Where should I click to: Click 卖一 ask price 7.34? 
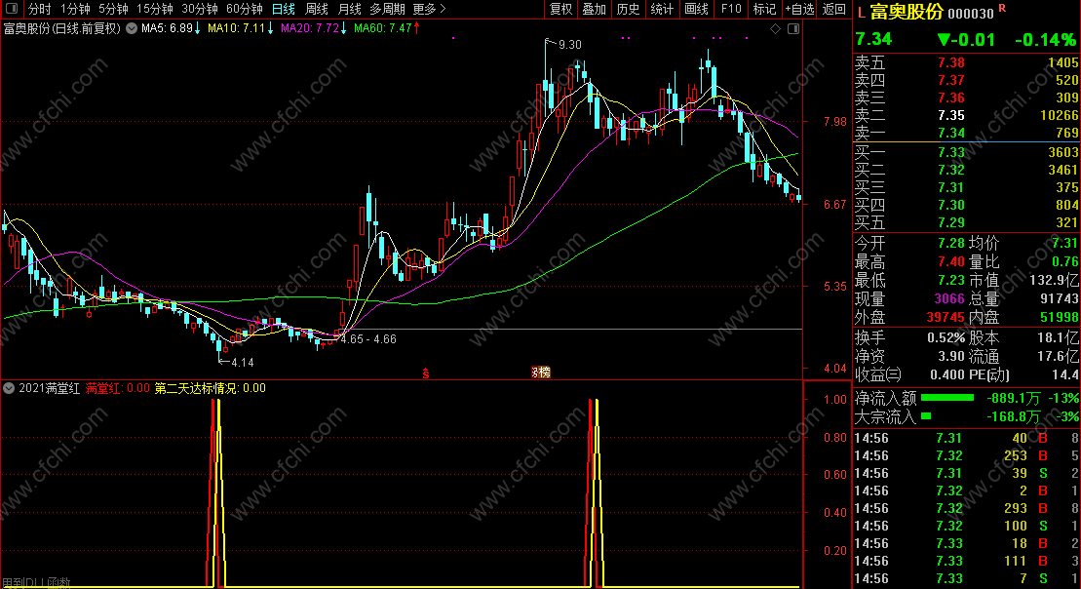950,134
